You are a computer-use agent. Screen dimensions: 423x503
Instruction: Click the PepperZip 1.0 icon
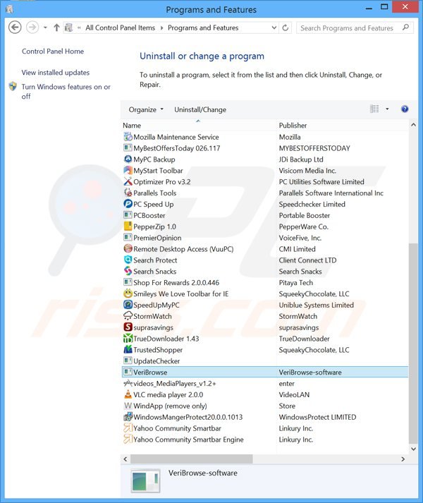click(x=128, y=226)
